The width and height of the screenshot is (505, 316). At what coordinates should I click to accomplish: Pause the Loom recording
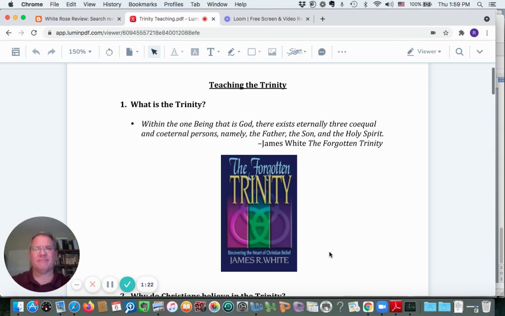point(110,284)
